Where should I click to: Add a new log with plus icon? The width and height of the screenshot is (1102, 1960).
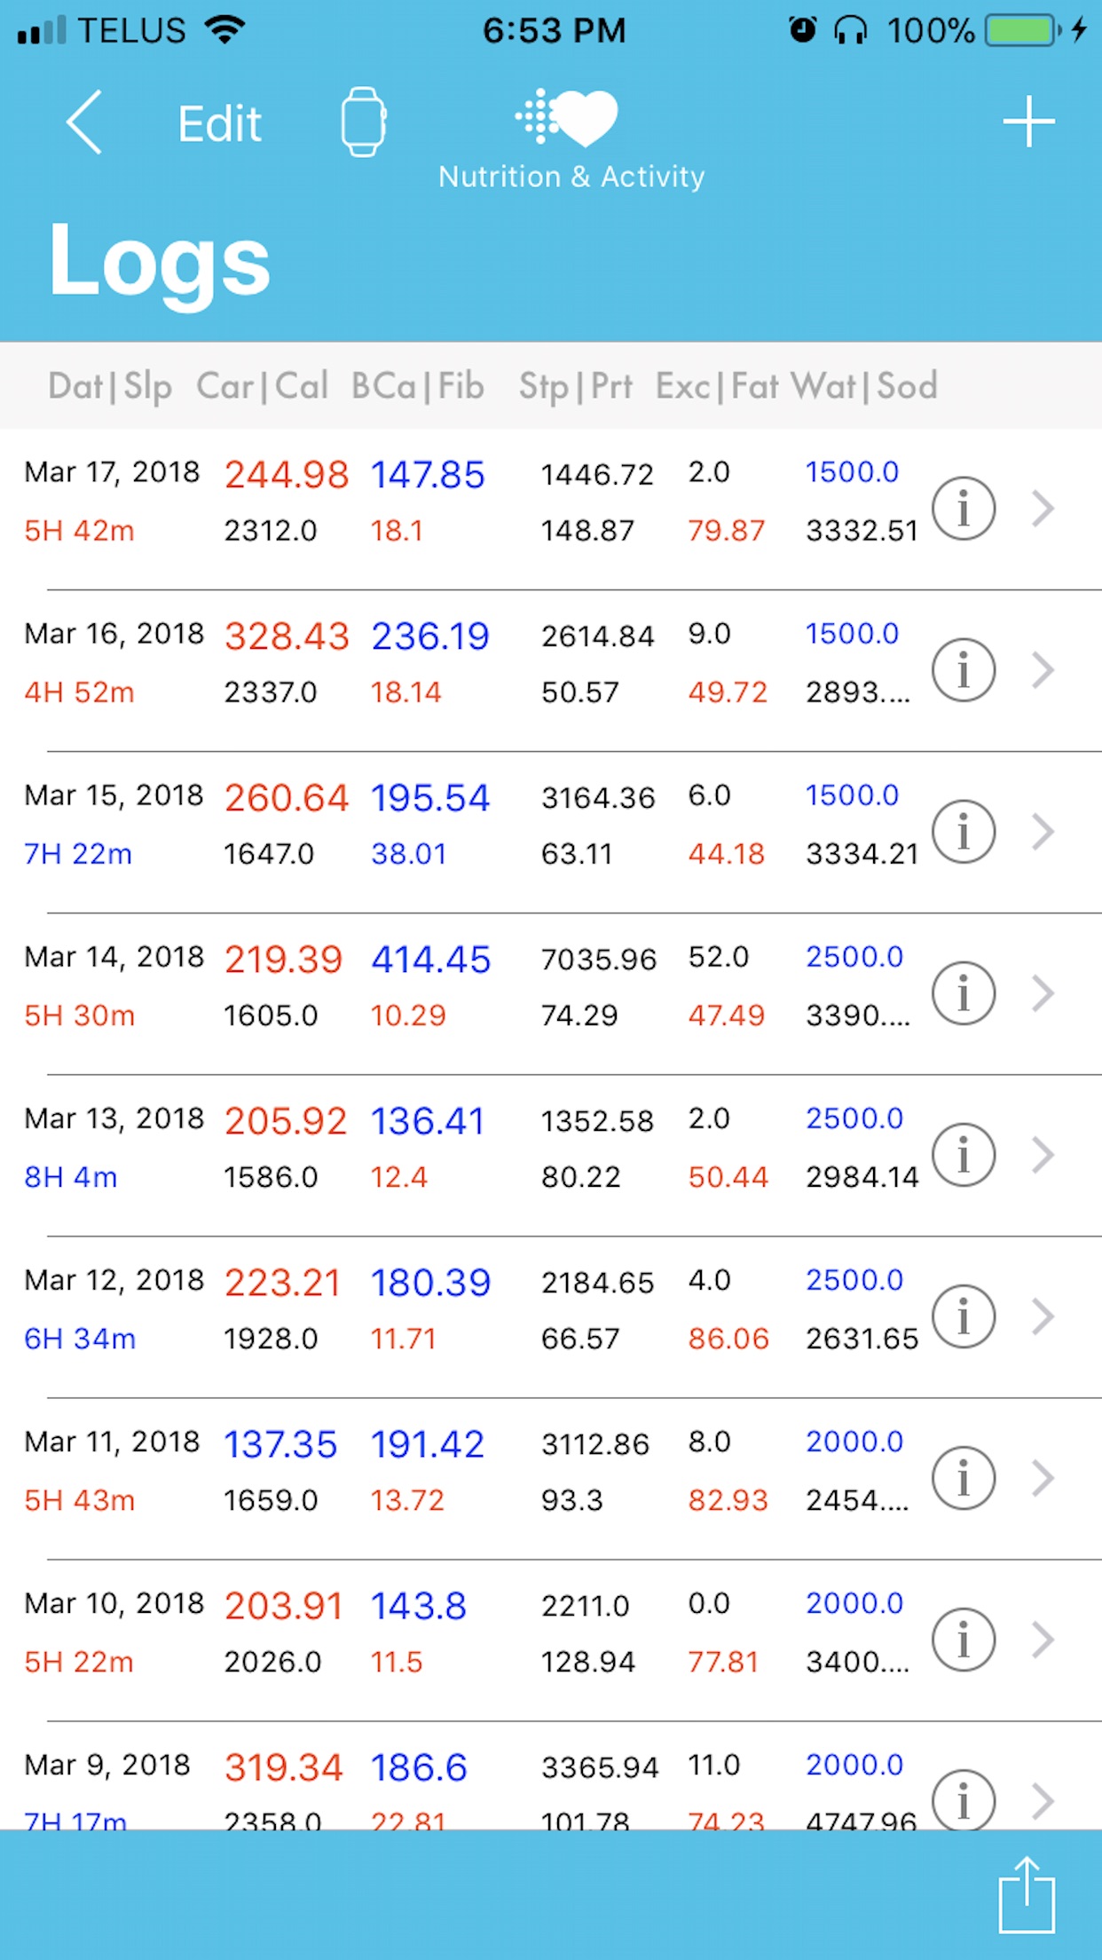coord(1028,122)
